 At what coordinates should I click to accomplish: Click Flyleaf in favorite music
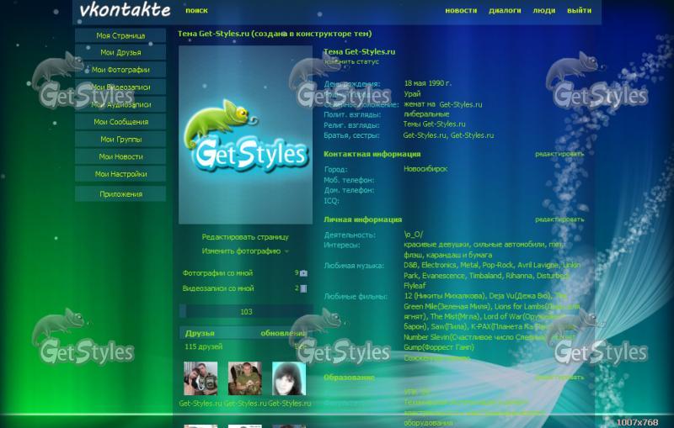click(x=415, y=286)
